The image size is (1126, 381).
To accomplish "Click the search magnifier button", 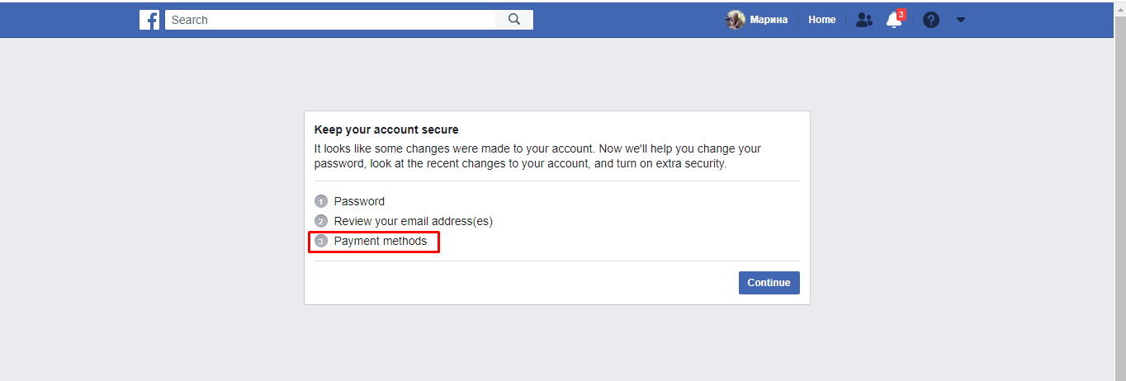I will point(514,20).
